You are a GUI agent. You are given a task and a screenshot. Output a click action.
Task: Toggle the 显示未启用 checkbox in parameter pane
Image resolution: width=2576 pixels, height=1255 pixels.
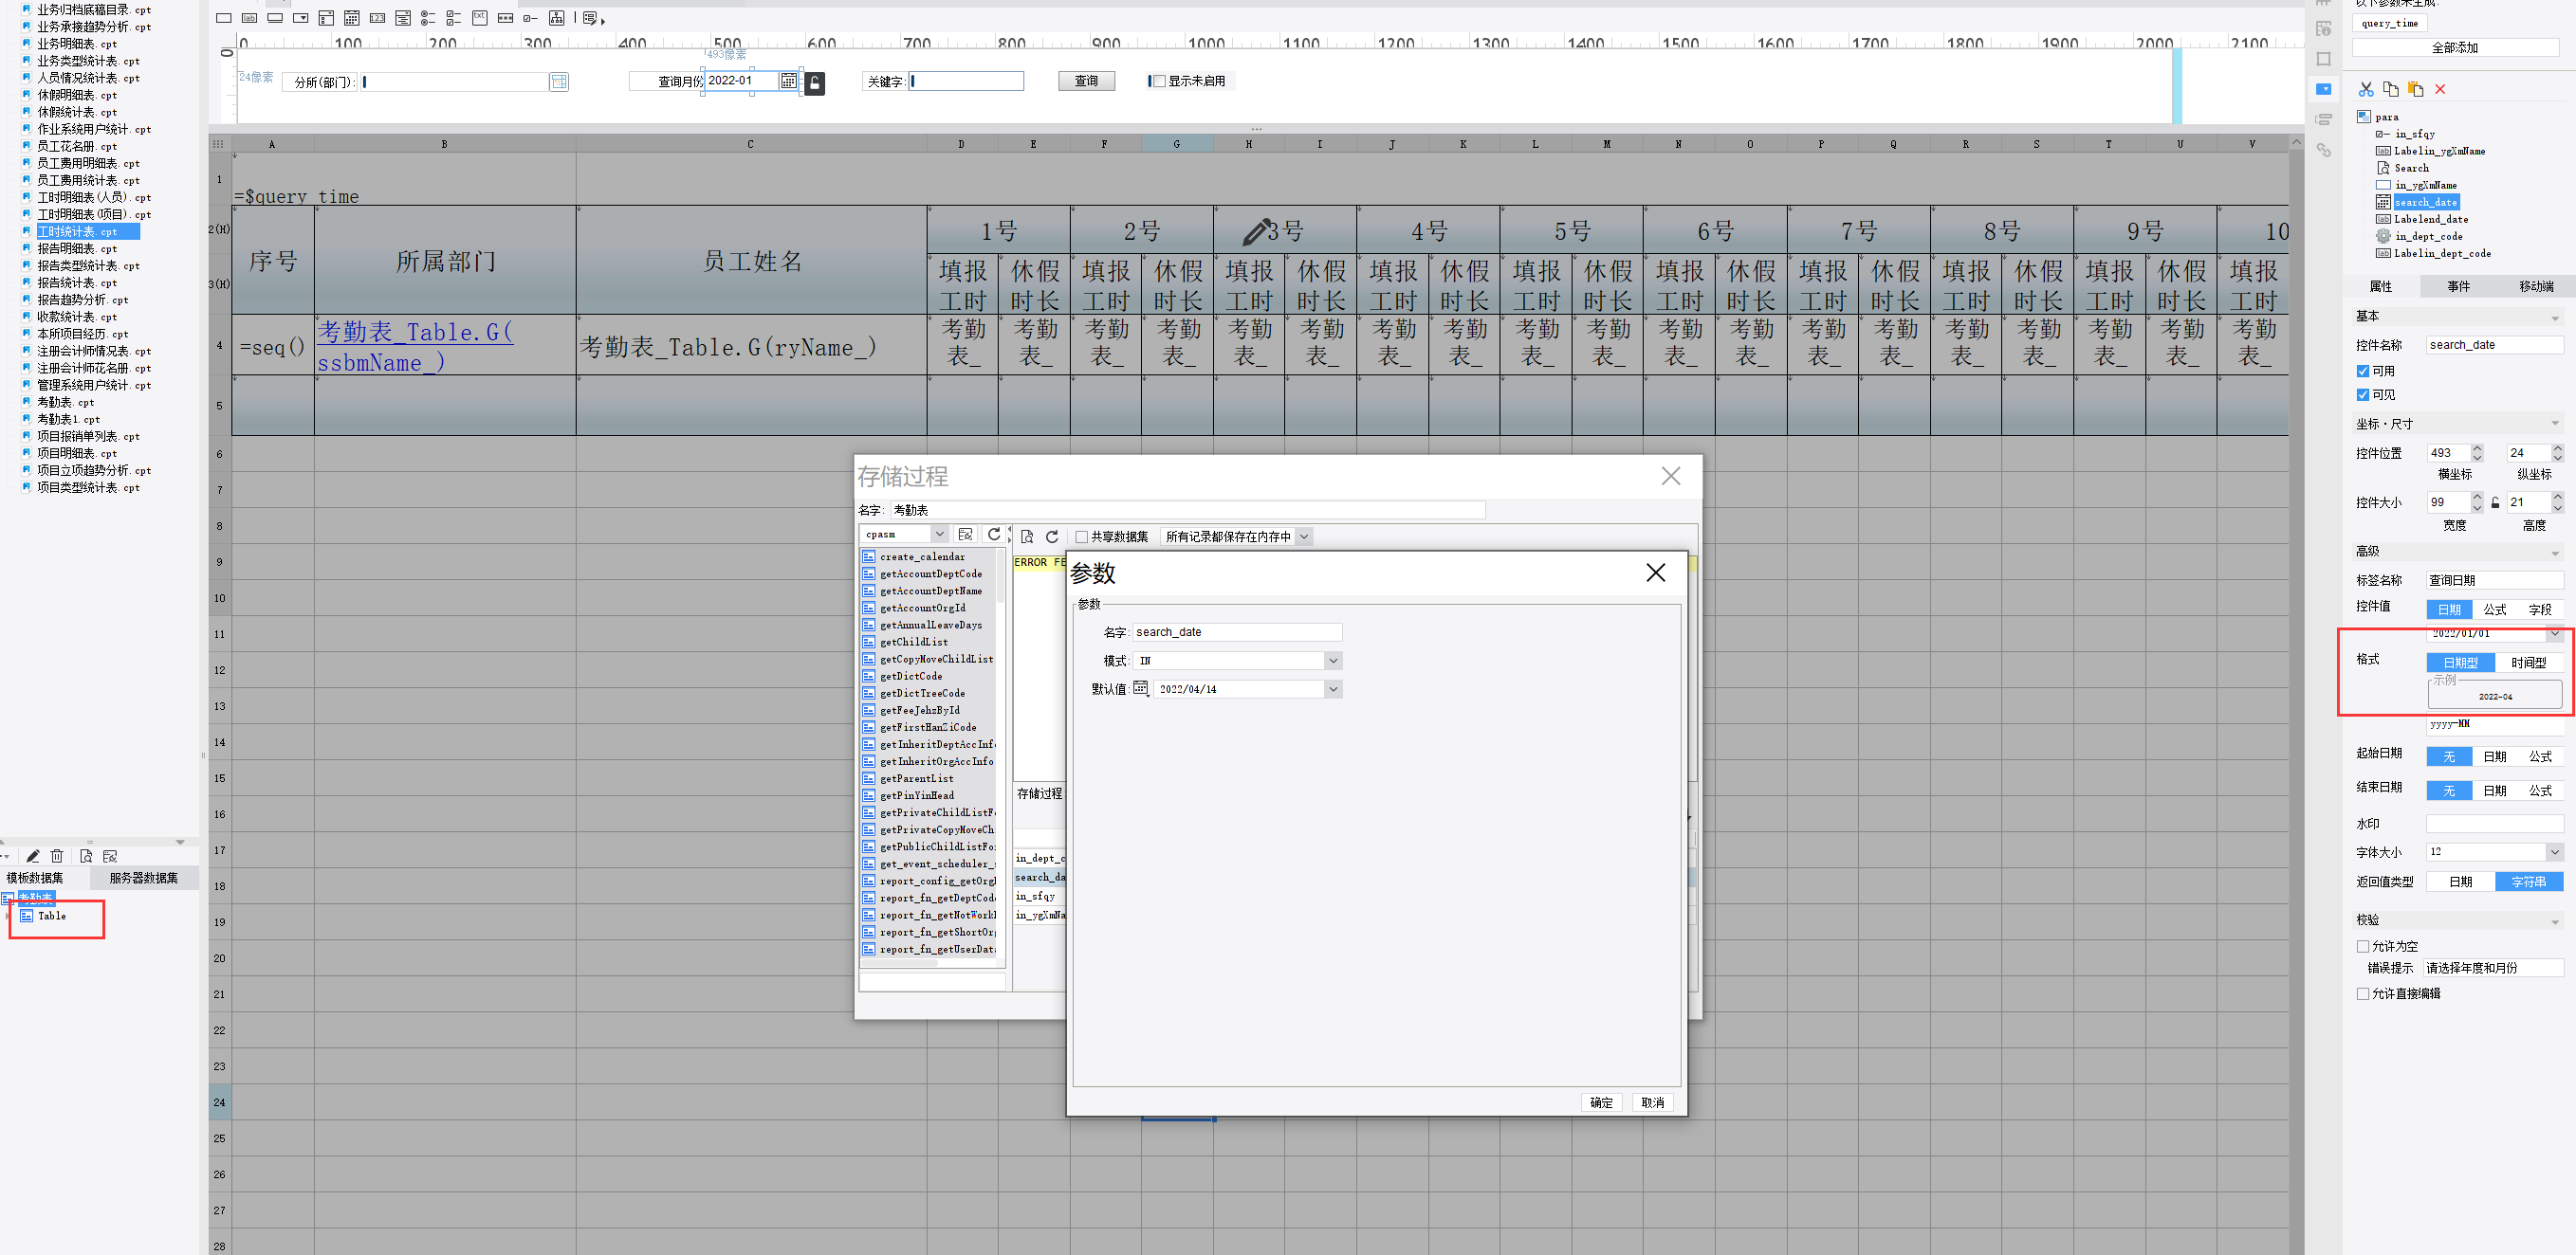pos(1159,81)
